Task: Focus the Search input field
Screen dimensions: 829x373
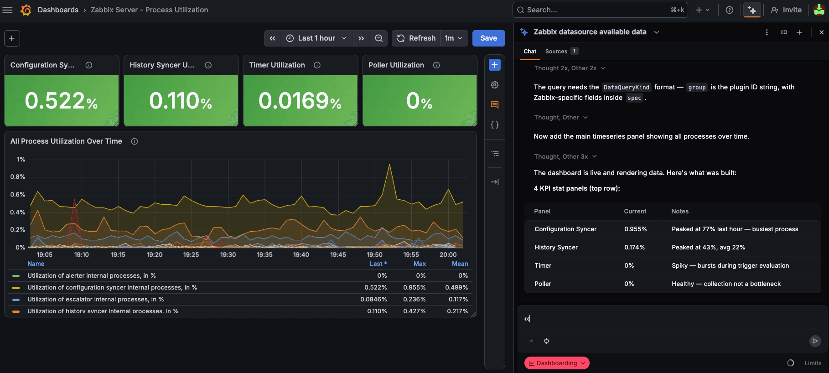Action: (600, 10)
